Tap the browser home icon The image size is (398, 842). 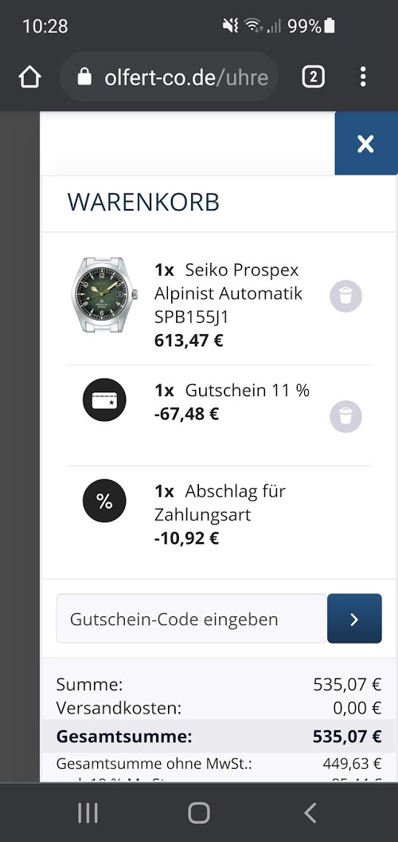coord(30,77)
